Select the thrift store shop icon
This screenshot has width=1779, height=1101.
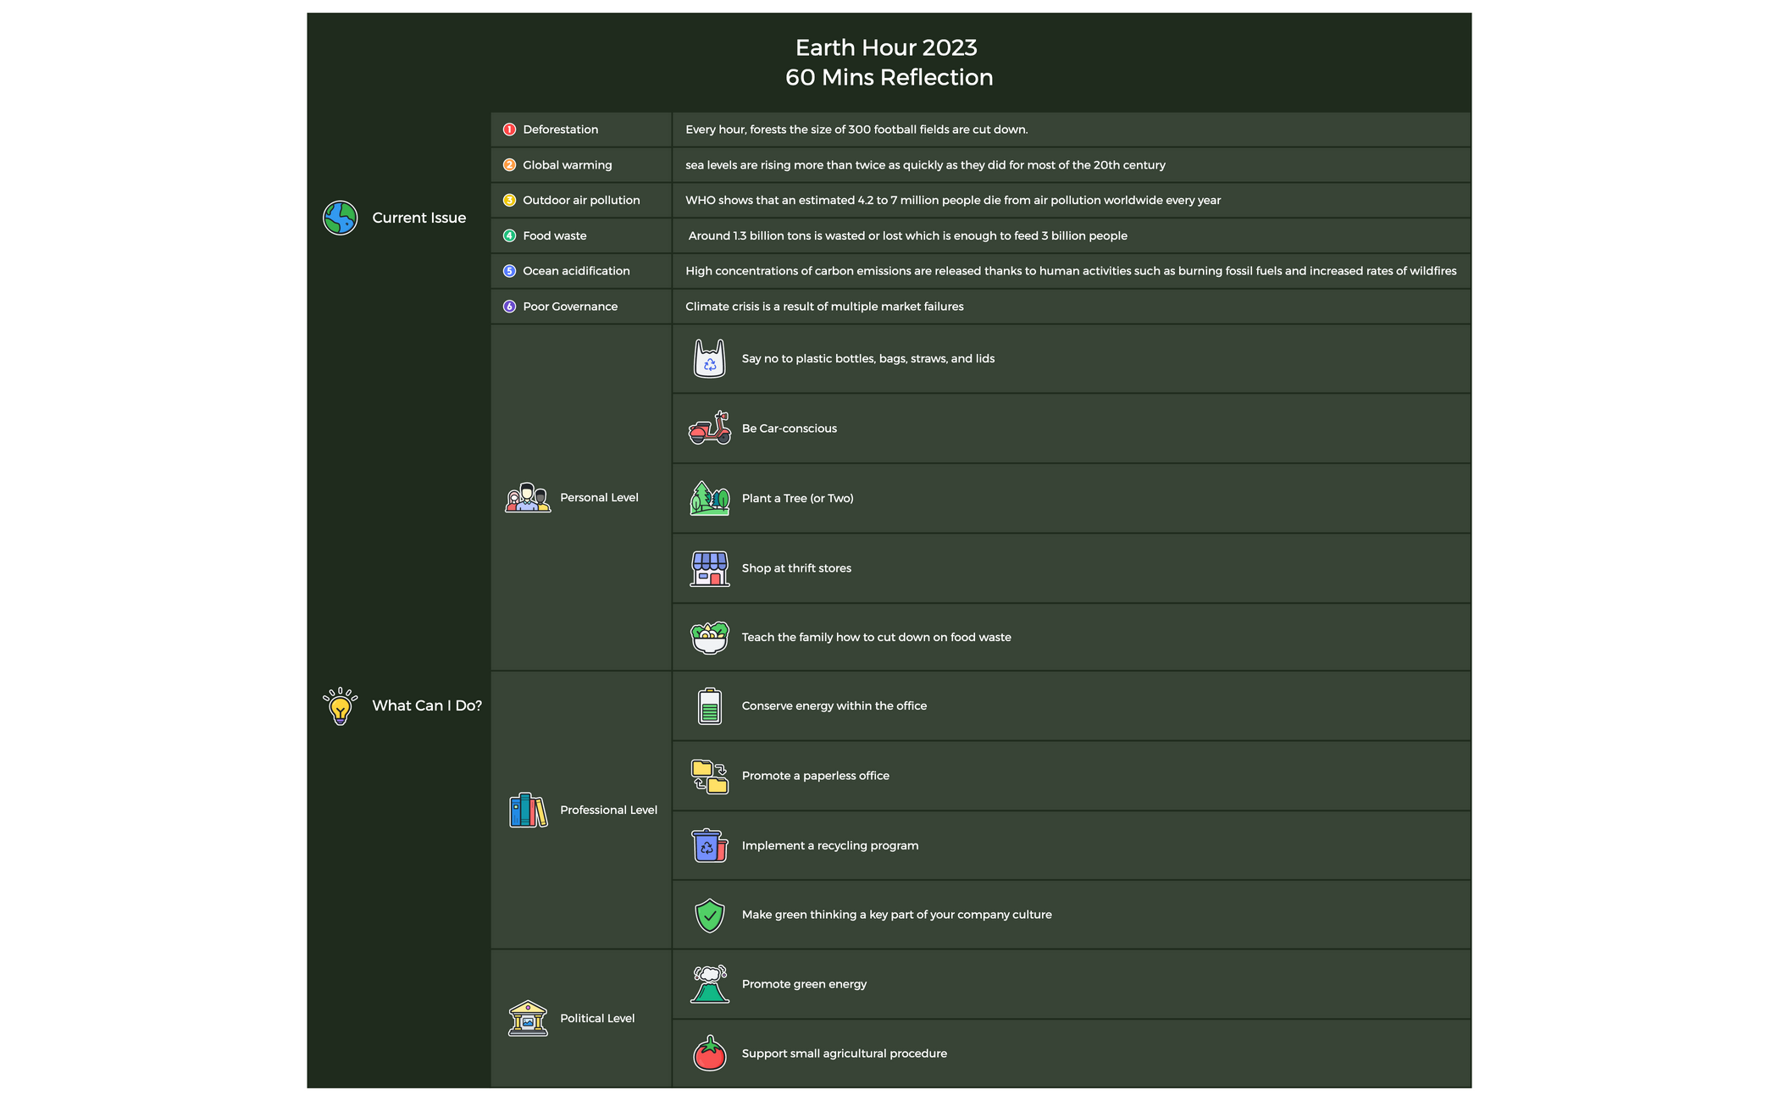click(x=709, y=568)
